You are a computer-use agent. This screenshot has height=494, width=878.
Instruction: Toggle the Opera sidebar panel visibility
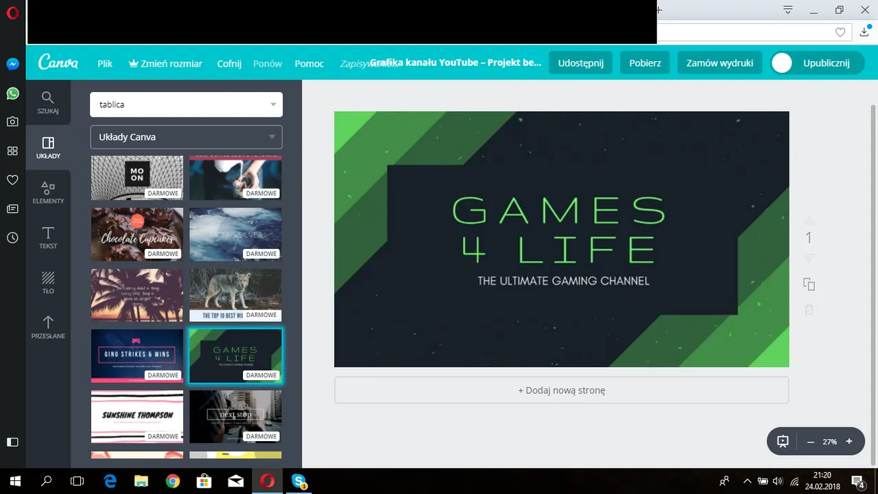click(x=12, y=442)
